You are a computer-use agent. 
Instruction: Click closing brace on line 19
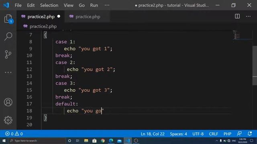coord(45,118)
